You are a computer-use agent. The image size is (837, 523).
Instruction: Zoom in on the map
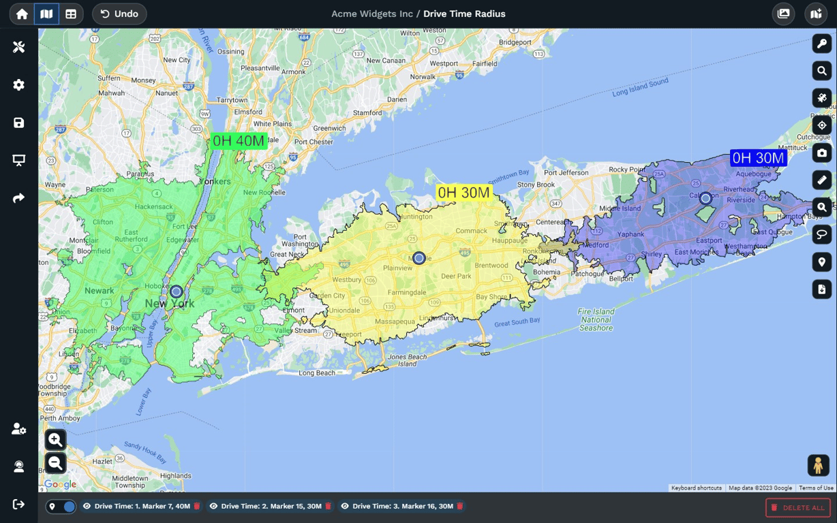click(55, 440)
